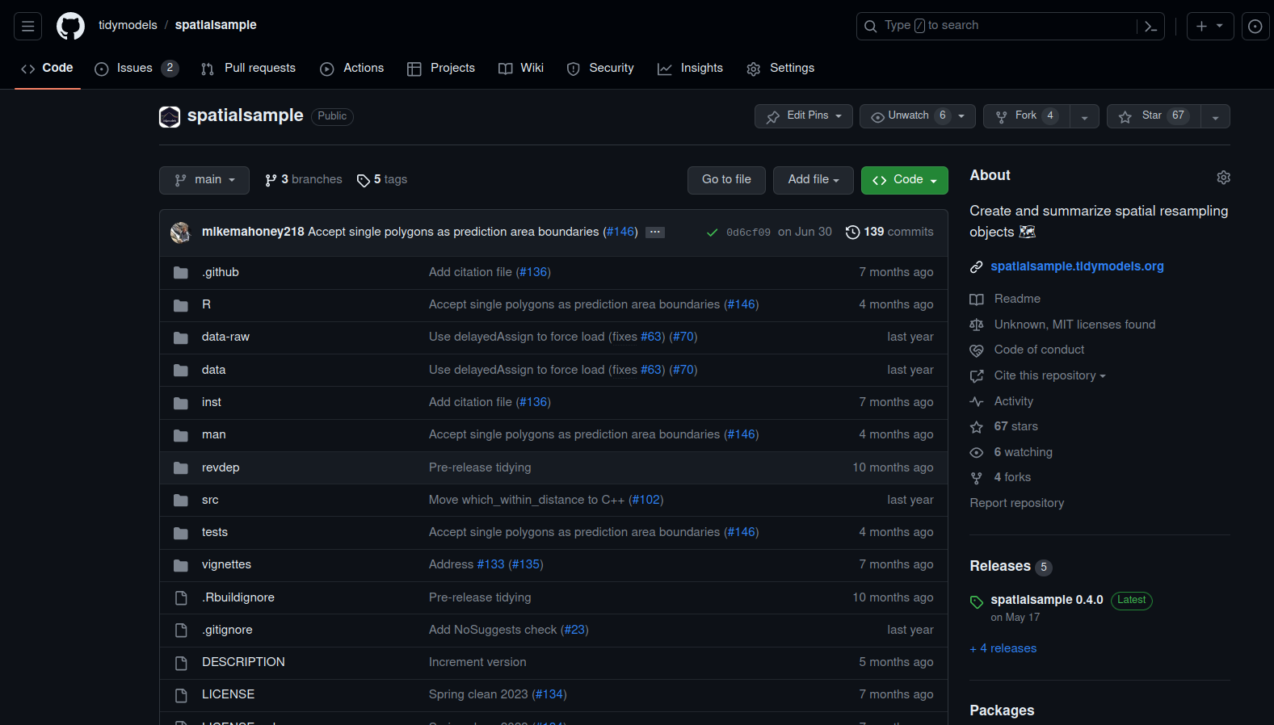Open the Add file dropdown

click(813, 180)
